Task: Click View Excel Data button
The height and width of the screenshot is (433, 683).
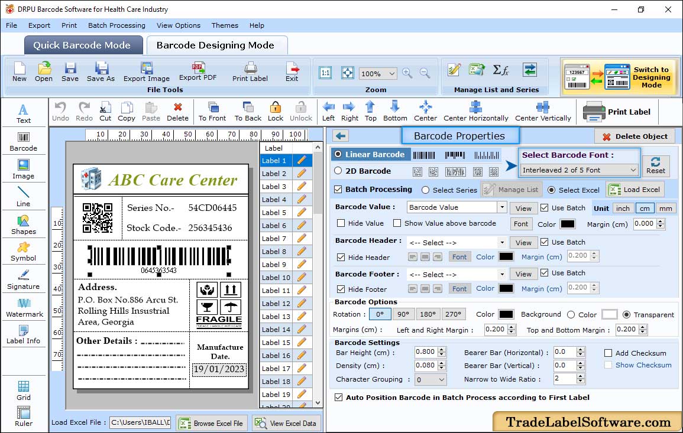Action: click(286, 423)
